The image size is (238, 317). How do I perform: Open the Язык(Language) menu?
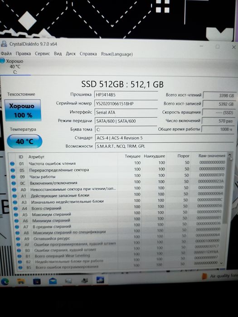[x=117, y=54]
